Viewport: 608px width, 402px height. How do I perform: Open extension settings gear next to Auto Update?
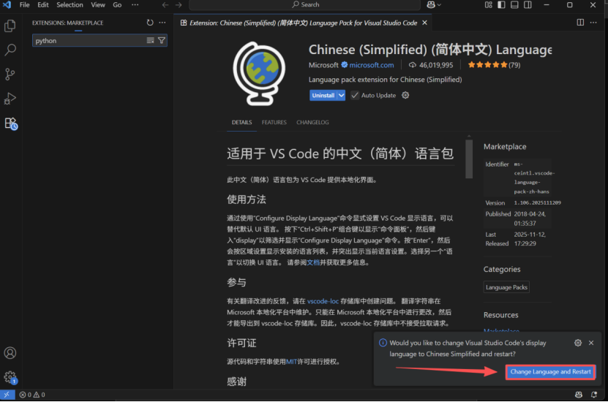click(x=405, y=95)
